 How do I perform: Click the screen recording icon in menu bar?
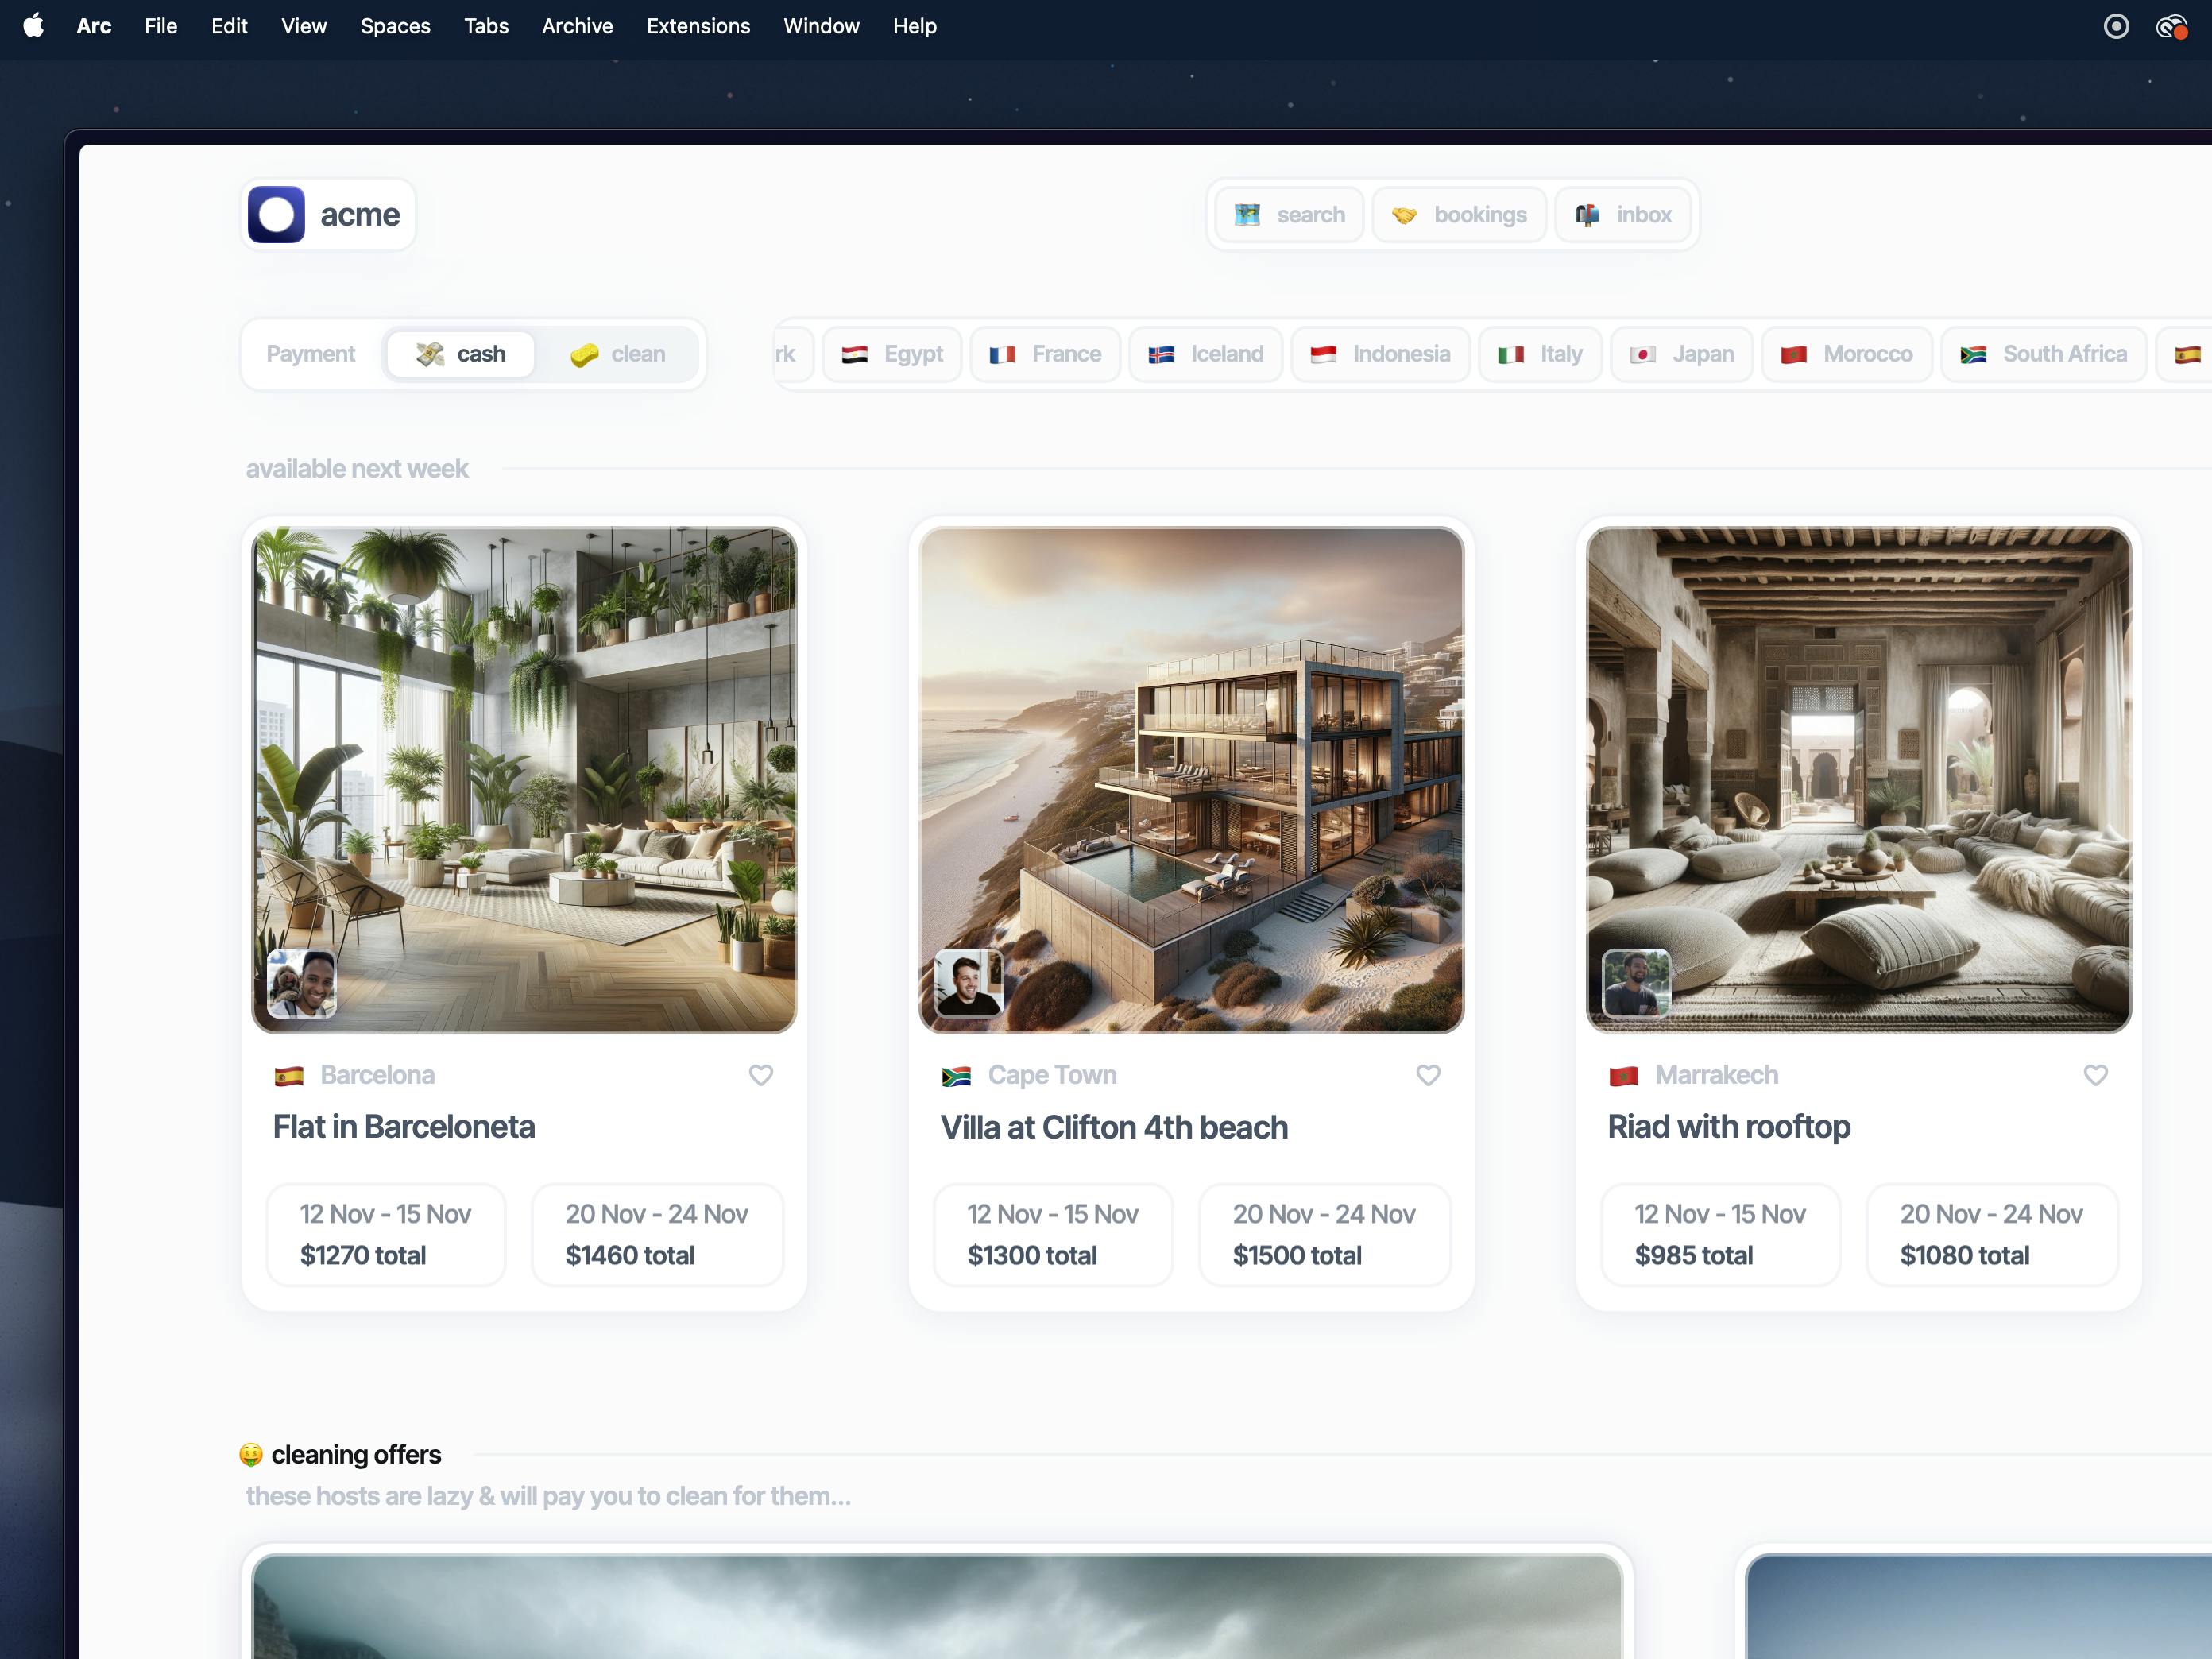tap(2116, 26)
